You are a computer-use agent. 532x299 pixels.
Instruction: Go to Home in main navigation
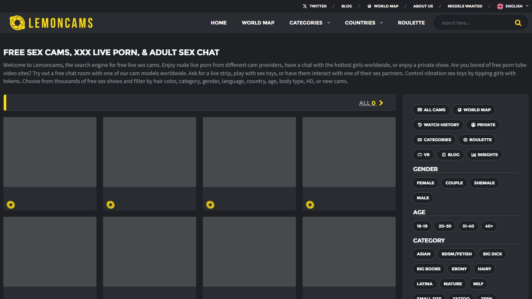tap(219, 23)
